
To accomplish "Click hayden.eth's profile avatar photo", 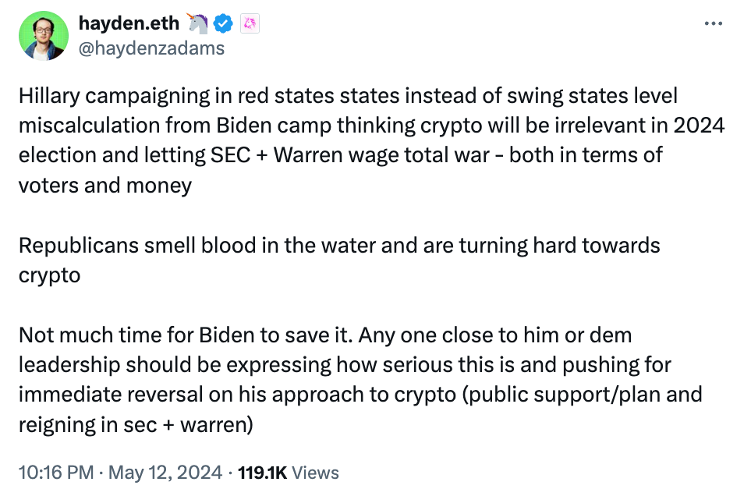I will click(x=44, y=36).
